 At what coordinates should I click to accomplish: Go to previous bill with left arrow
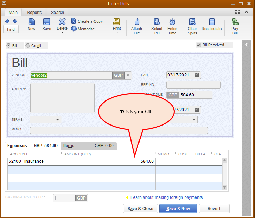7,21
